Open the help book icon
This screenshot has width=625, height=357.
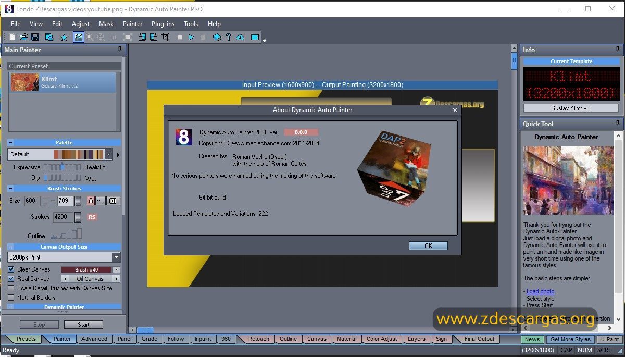[x=217, y=38]
